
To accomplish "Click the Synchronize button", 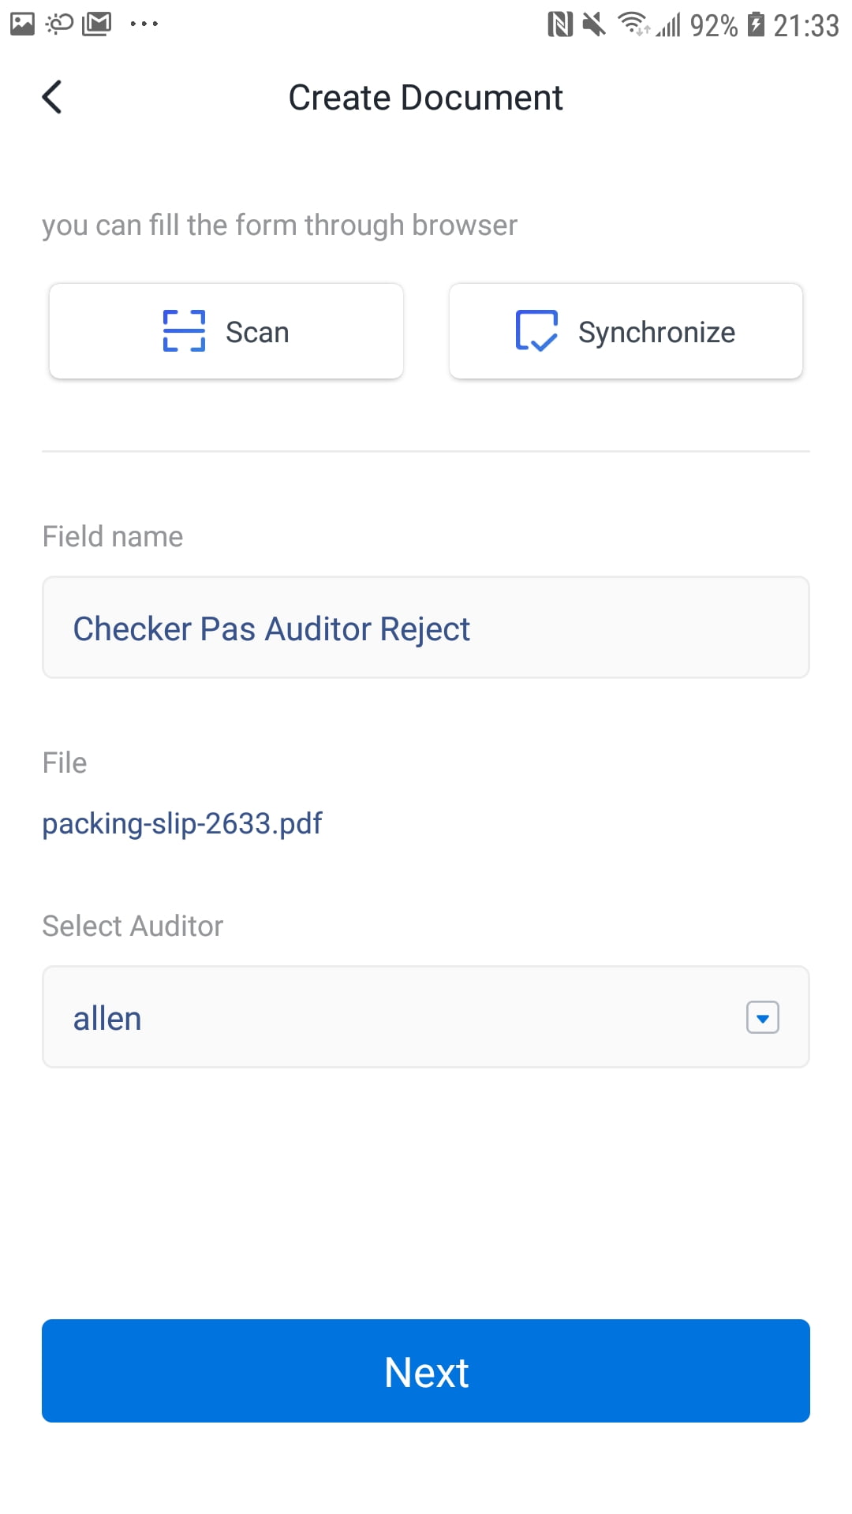I will click(x=626, y=331).
